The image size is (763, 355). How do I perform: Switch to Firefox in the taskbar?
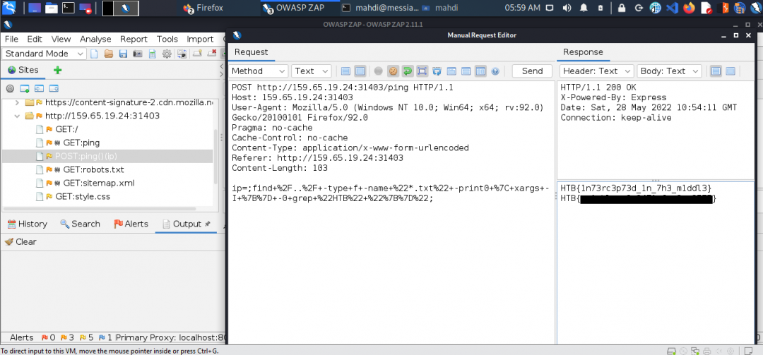[203, 8]
